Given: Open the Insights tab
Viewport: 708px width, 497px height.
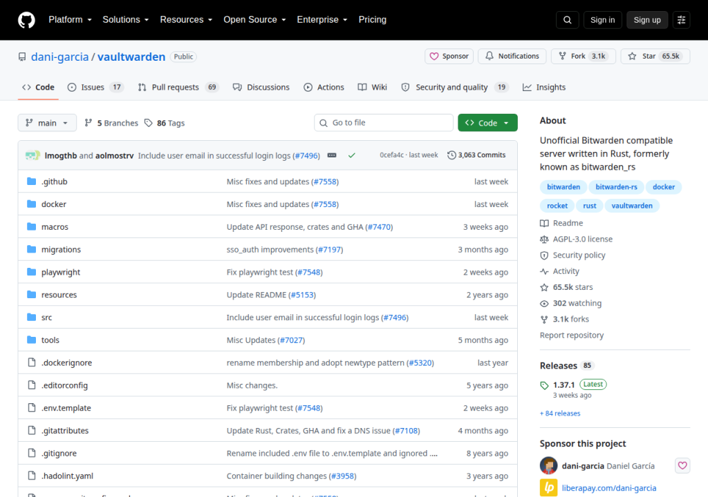Looking at the screenshot, I should tap(544, 88).
